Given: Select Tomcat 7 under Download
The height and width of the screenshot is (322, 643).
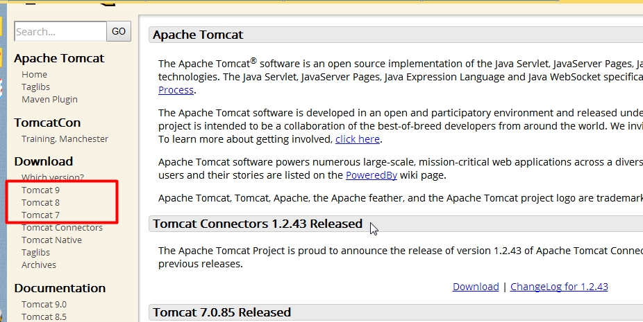Looking at the screenshot, I should pos(40,215).
